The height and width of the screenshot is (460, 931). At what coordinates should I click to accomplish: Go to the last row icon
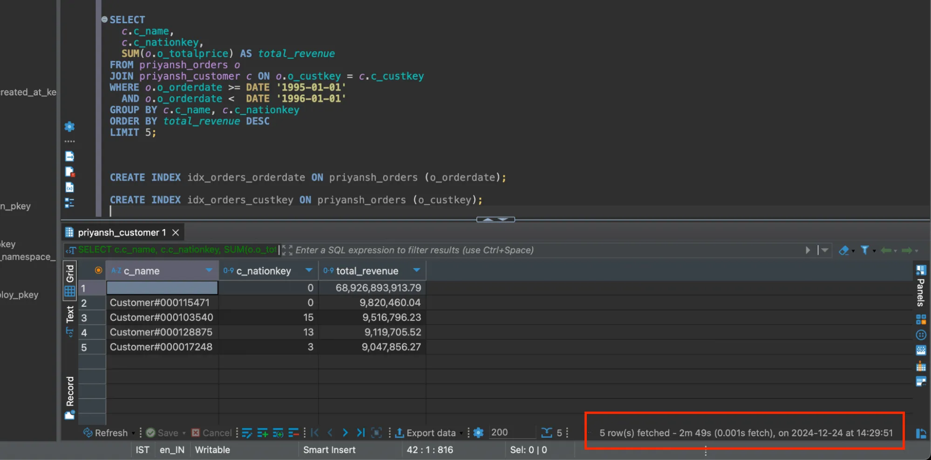[360, 433]
